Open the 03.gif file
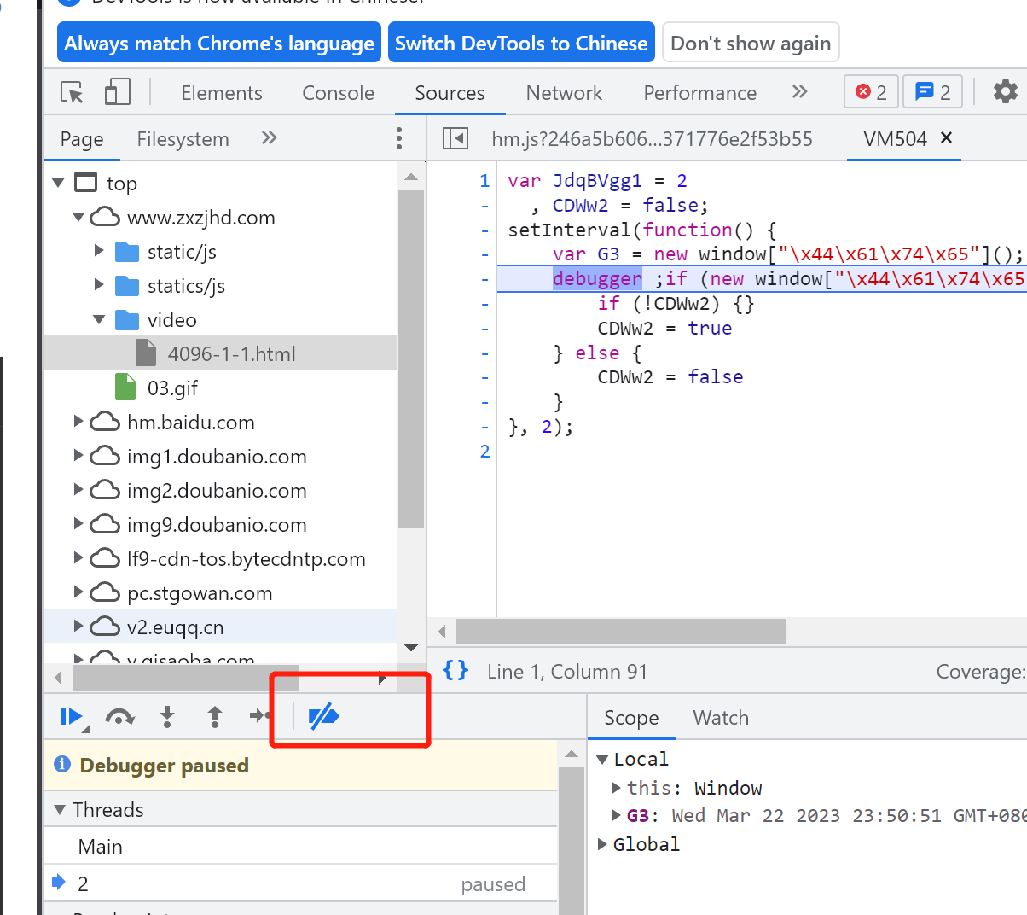This screenshot has height=915, width=1027. (x=172, y=388)
